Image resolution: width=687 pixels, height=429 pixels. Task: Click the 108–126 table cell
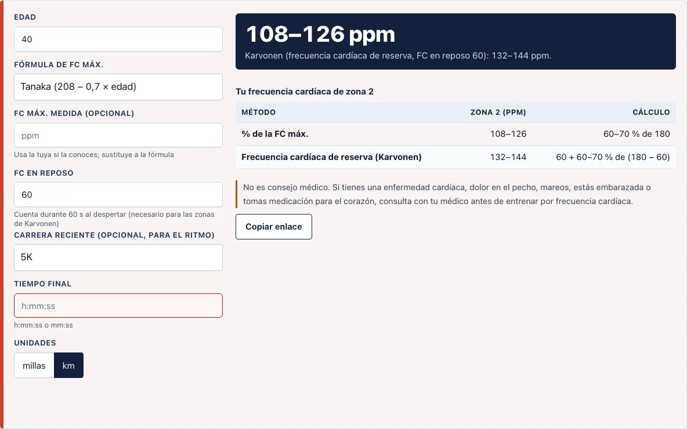click(508, 134)
